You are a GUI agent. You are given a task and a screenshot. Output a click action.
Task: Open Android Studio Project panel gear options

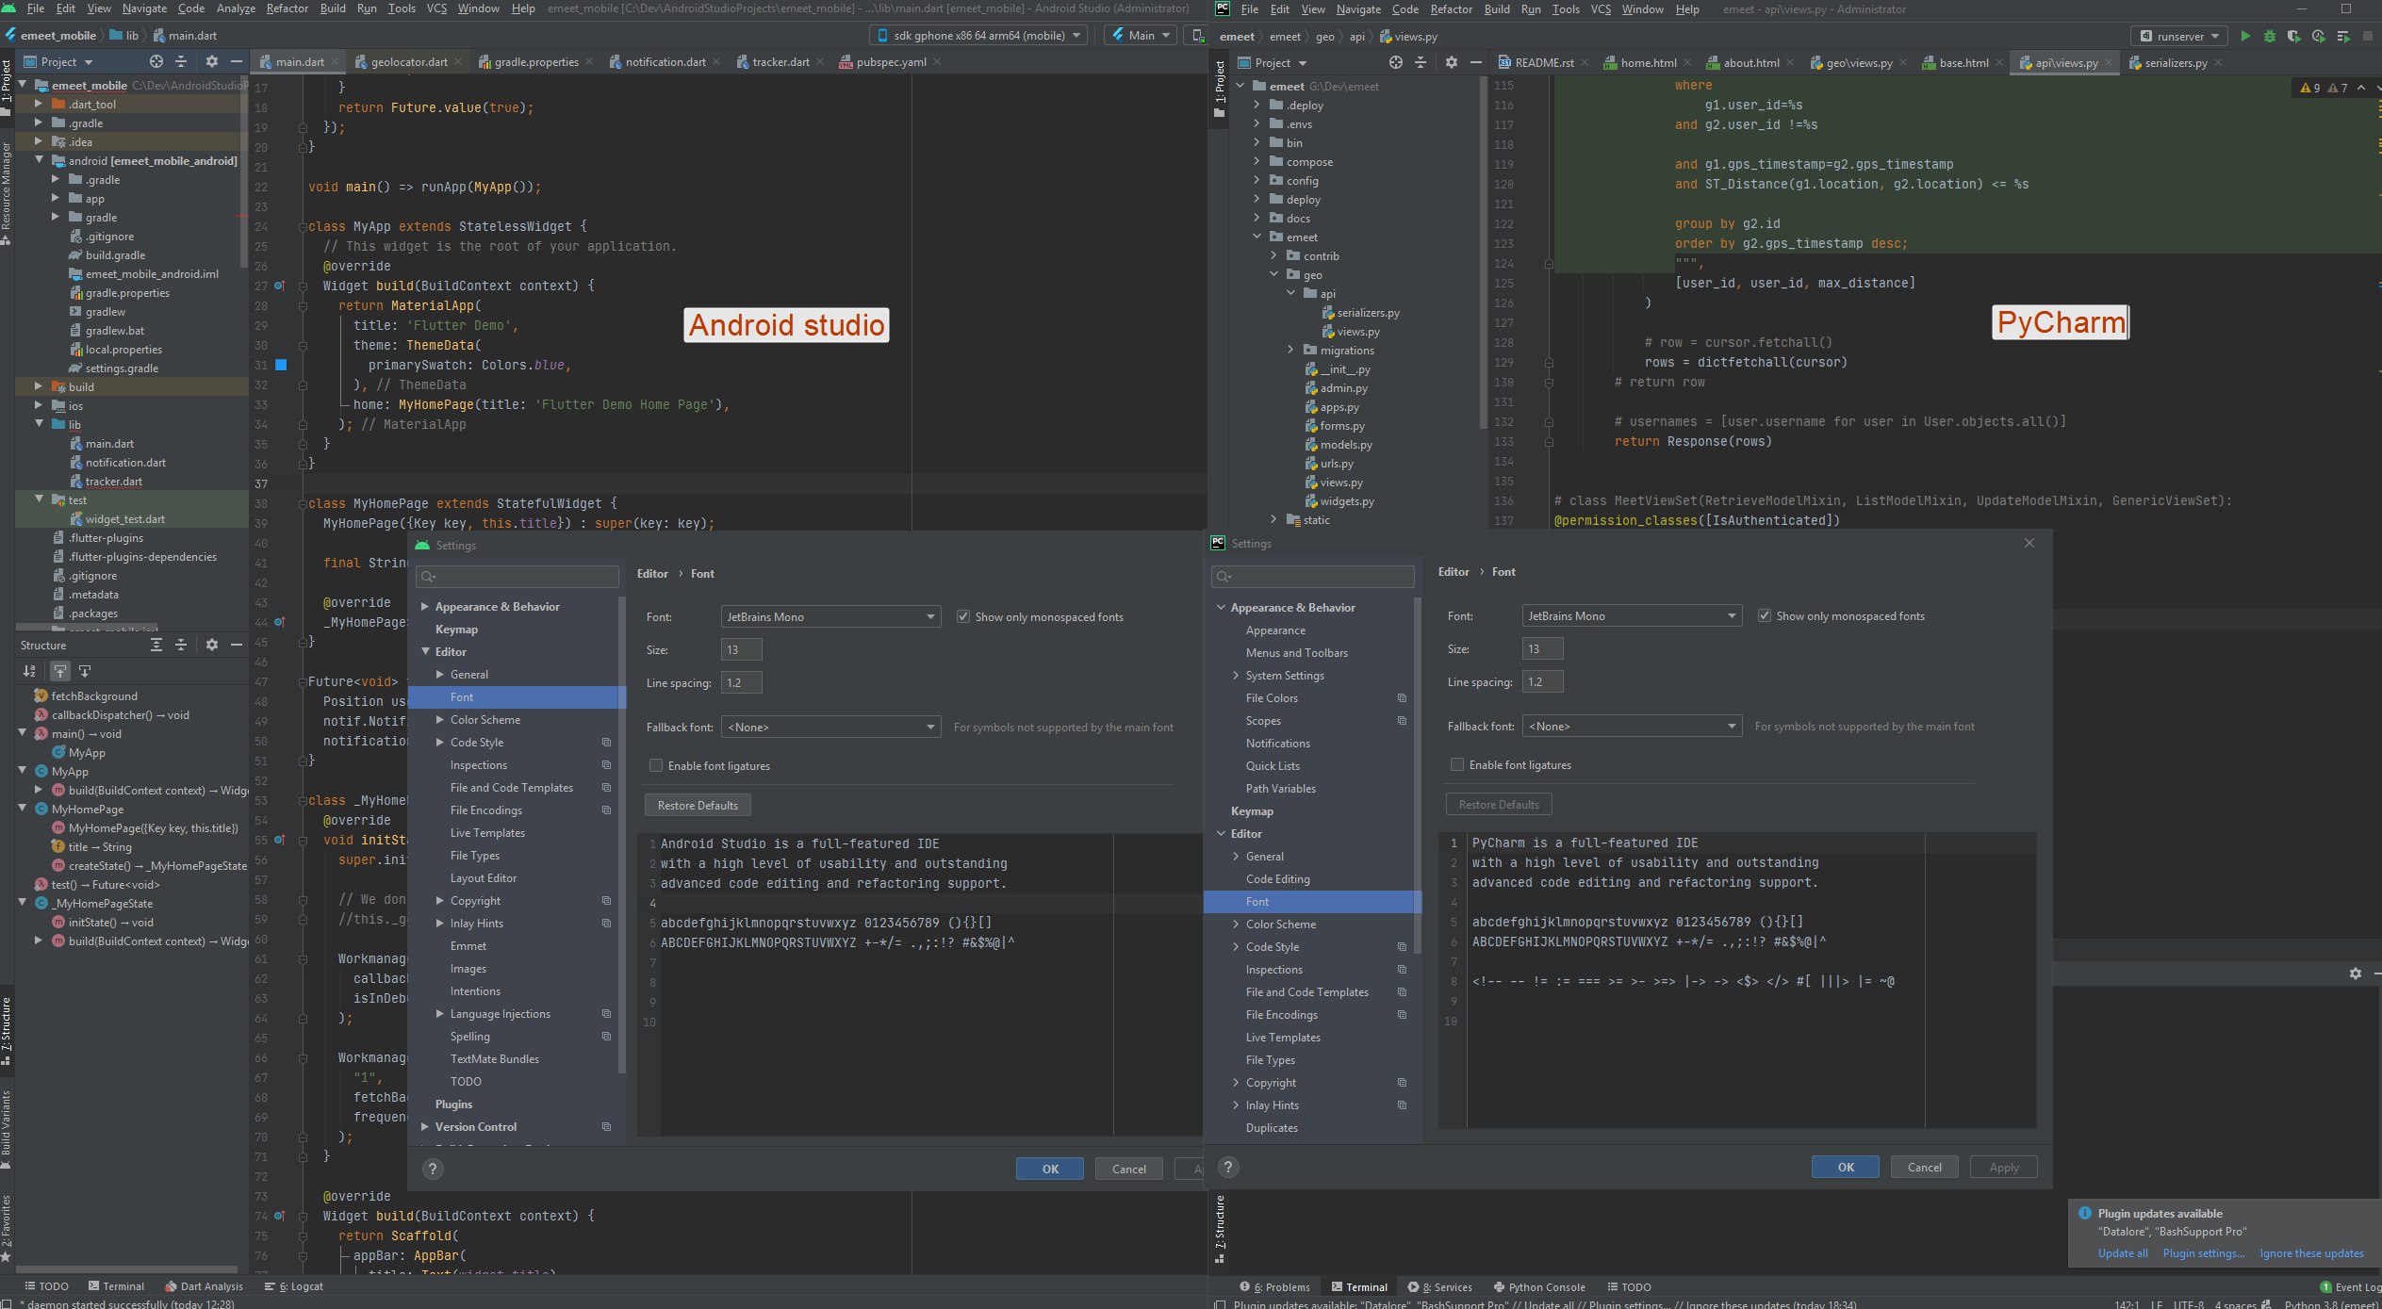tap(212, 61)
